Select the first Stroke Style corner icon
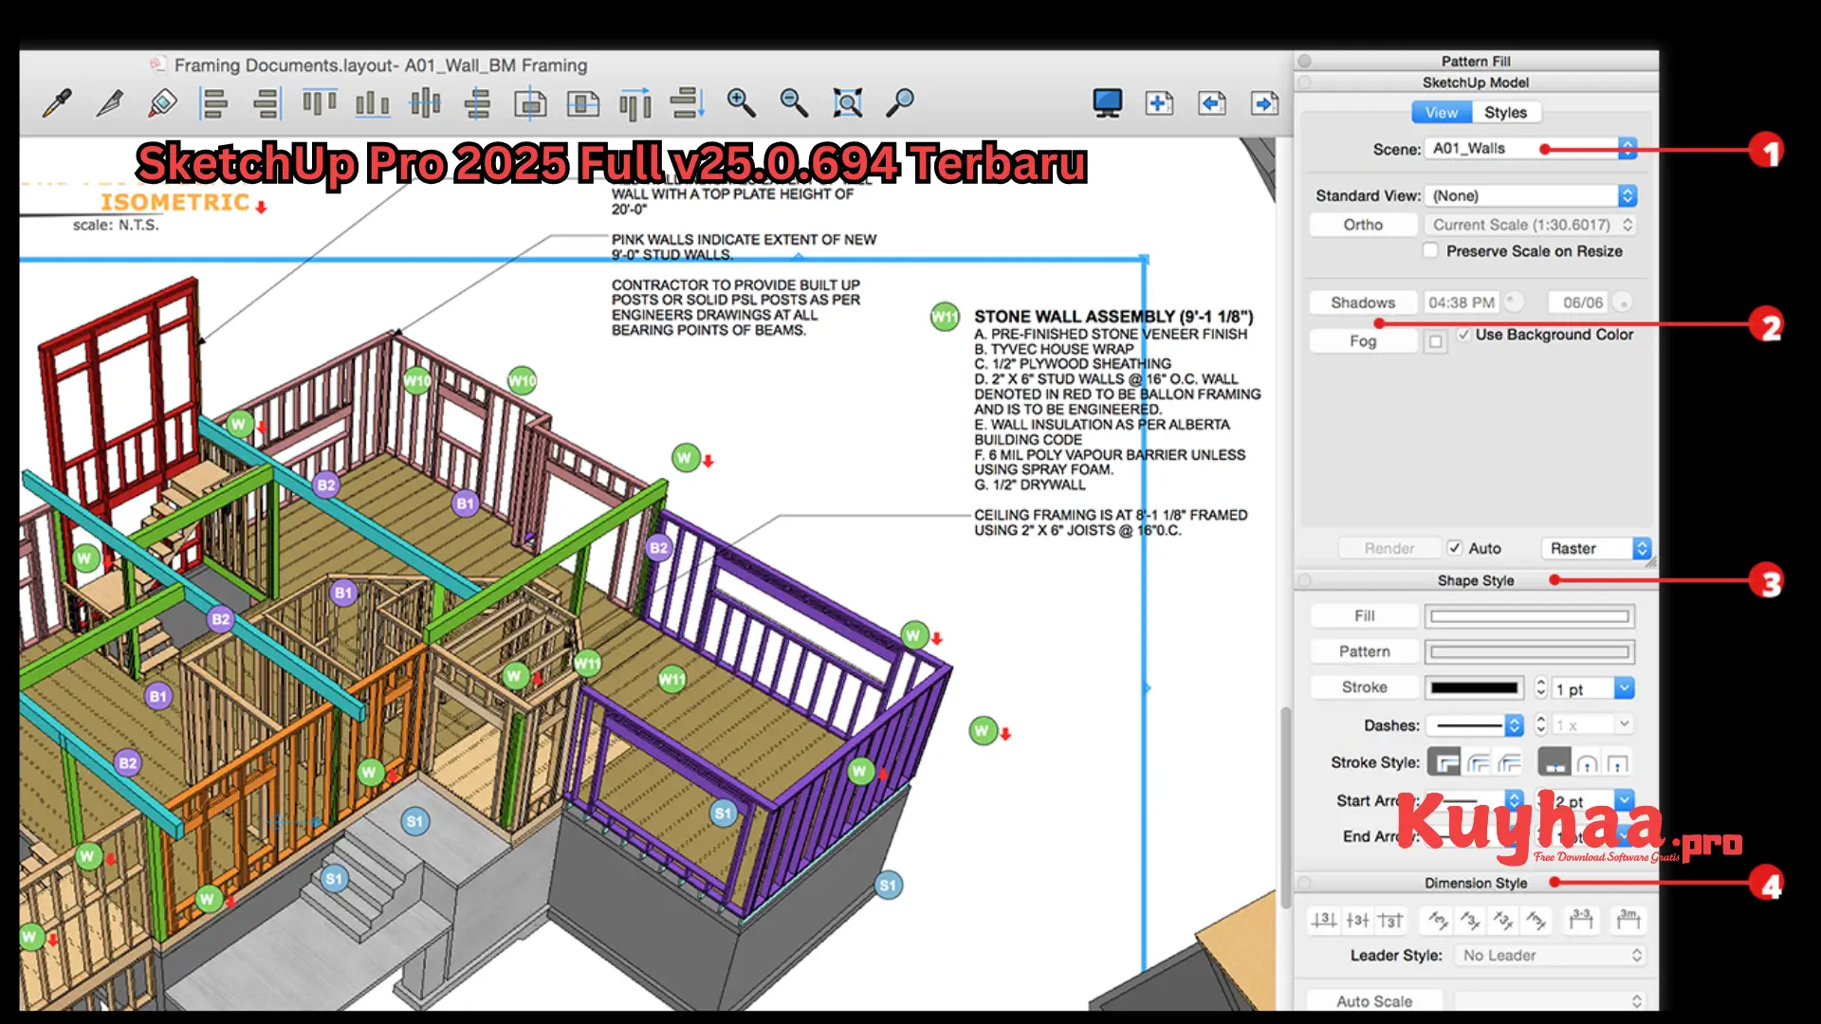This screenshot has height=1024, width=1821. coord(1444,761)
